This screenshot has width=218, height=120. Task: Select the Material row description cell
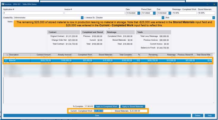19,60
